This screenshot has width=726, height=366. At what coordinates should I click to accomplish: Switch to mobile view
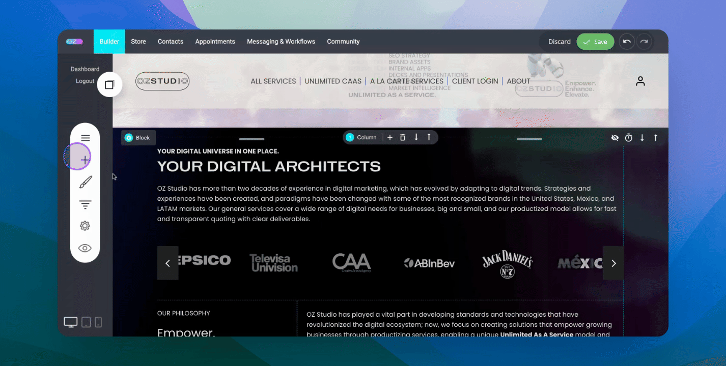pyautogui.click(x=98, y=322)
